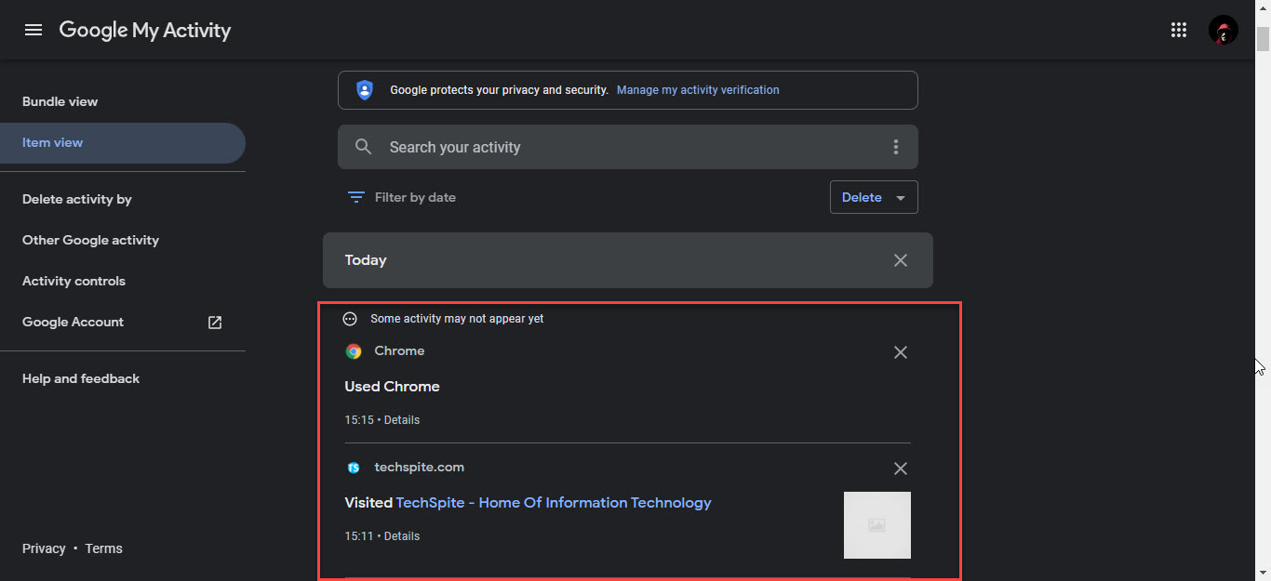
Task: Click the account profile avatar
Action: (x=1223, y=30)
